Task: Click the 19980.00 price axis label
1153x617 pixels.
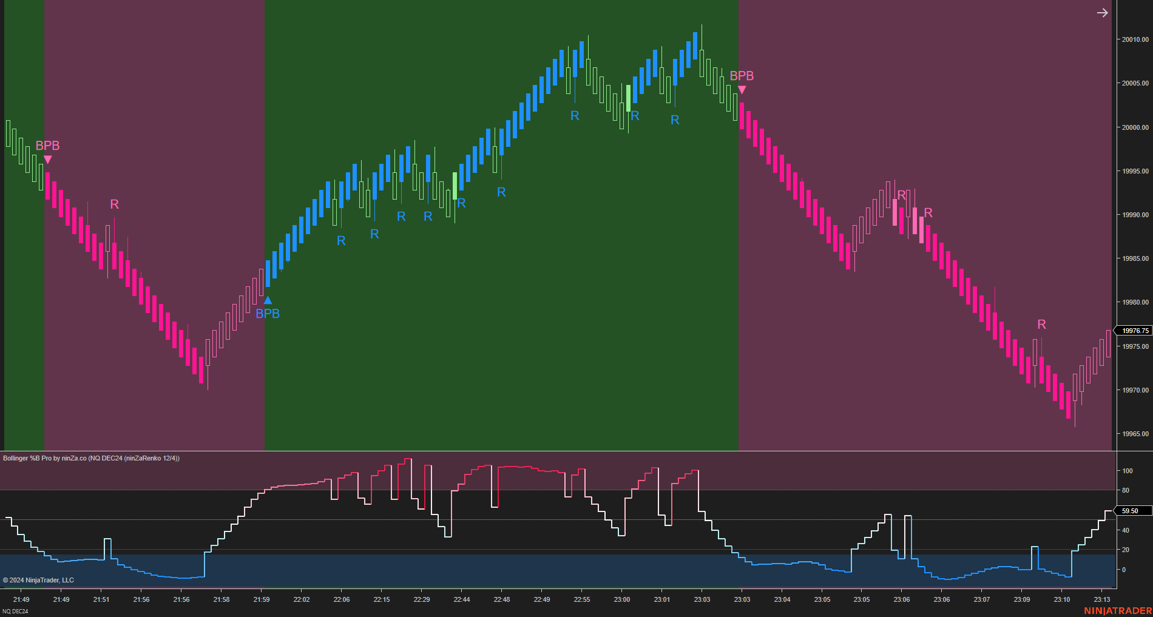Action: [1135, 302]
